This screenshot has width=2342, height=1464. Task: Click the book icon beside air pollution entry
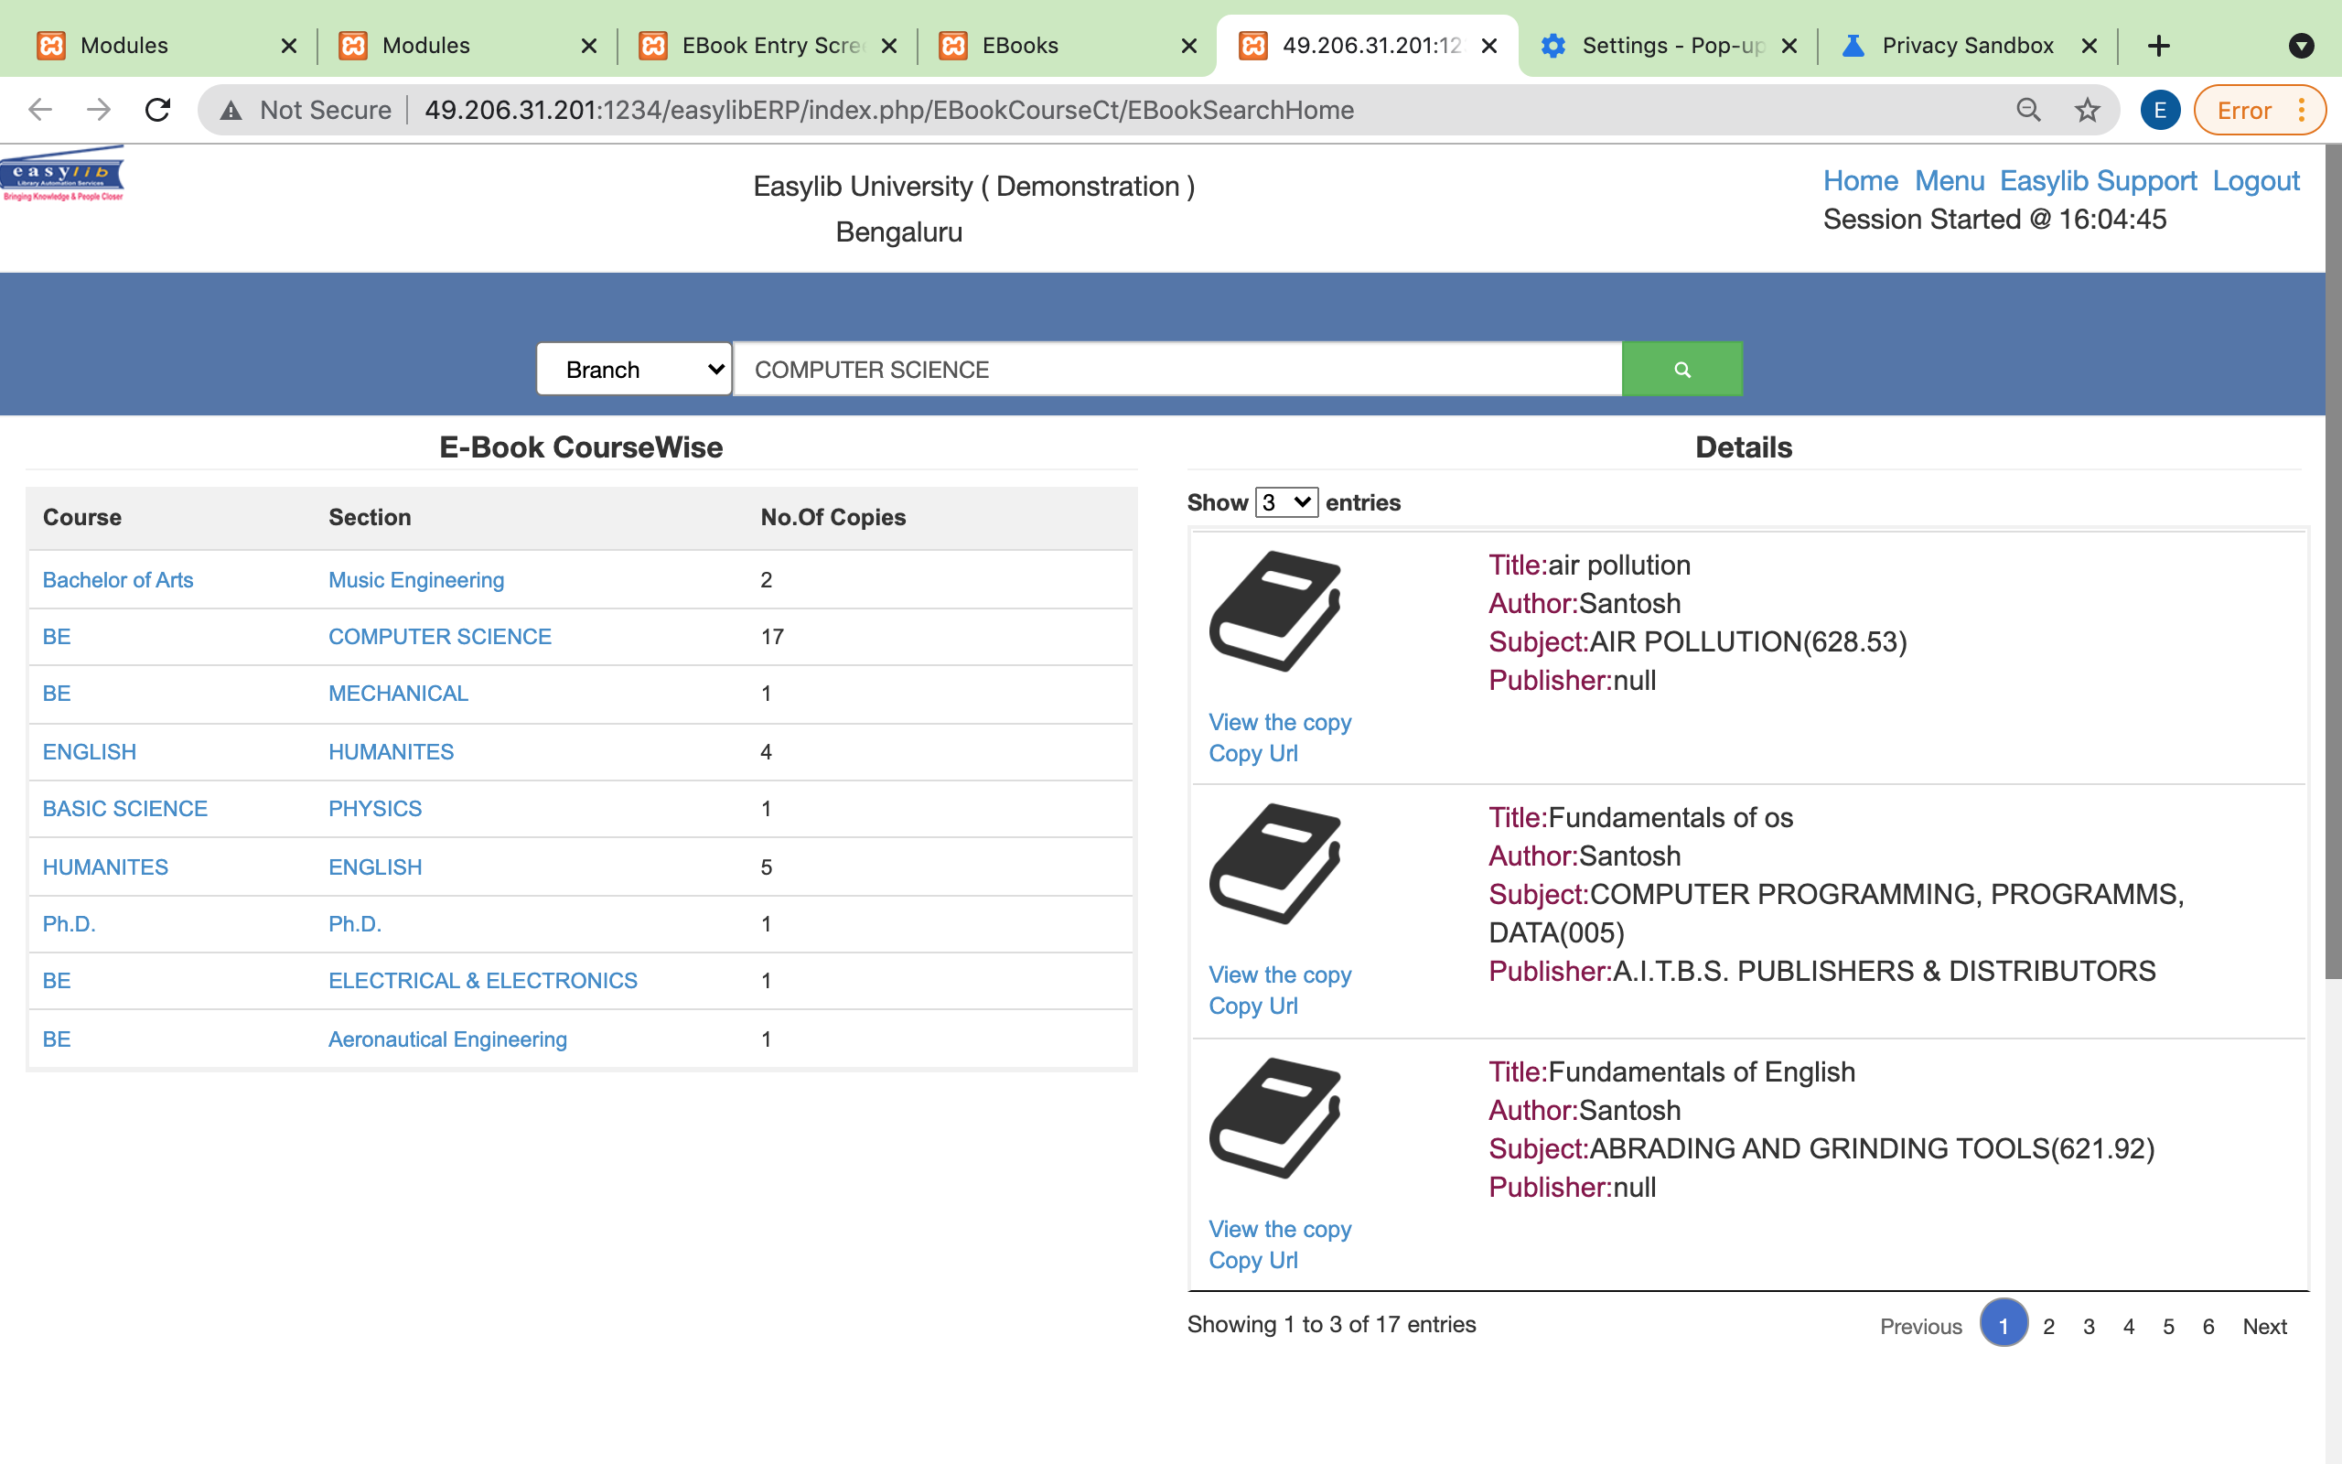point(1275,612)
